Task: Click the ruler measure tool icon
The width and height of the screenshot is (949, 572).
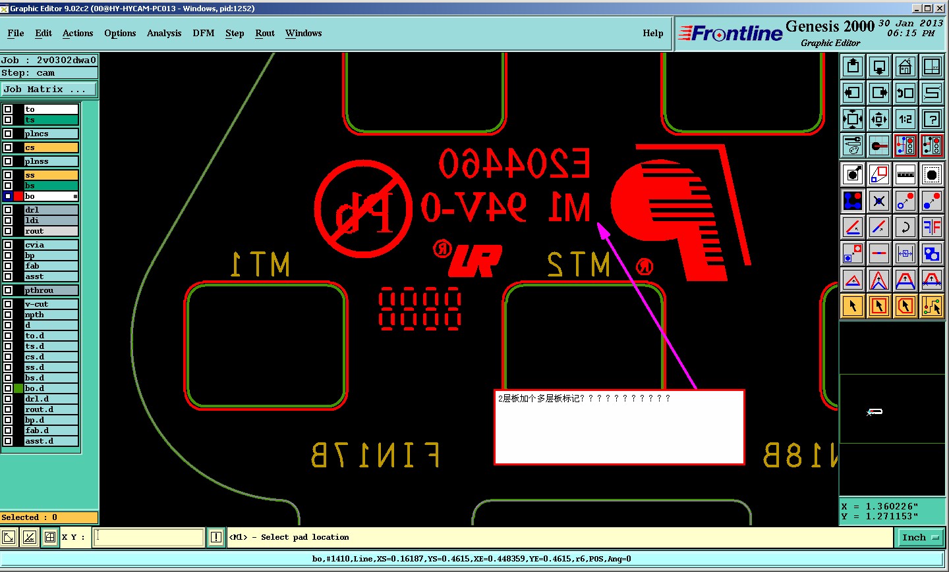Action: tap(906, 174)
